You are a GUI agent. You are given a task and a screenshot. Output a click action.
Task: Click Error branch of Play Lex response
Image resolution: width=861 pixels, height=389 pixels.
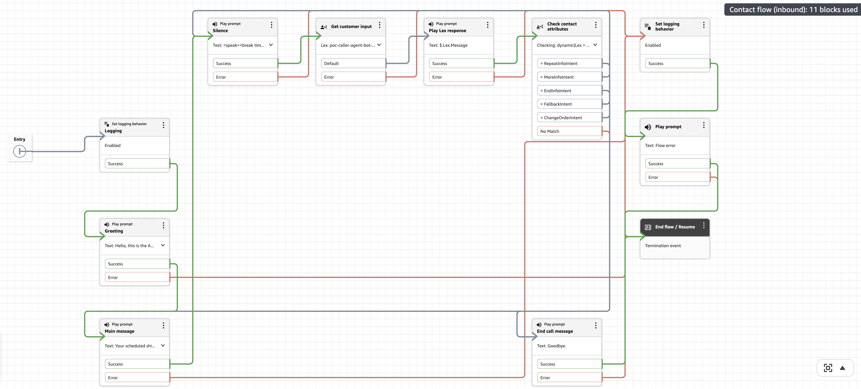coord(462,77)
